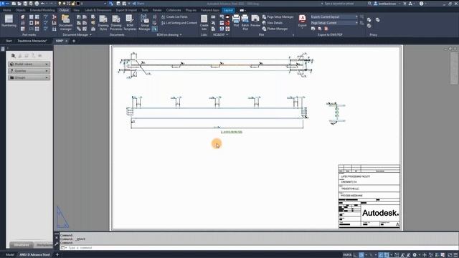This screenshot has width=459, height=258.
Task: Open the signed-in user account menu
Action: point(387,4)
